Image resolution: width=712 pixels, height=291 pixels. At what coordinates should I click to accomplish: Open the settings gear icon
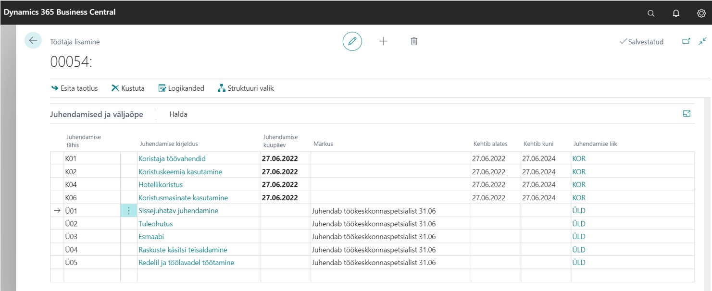click(x=701, y=13)
